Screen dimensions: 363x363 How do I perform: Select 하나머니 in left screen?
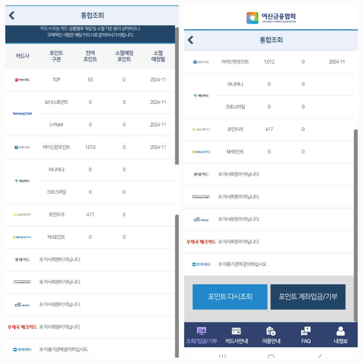click(x=56, y=169)
